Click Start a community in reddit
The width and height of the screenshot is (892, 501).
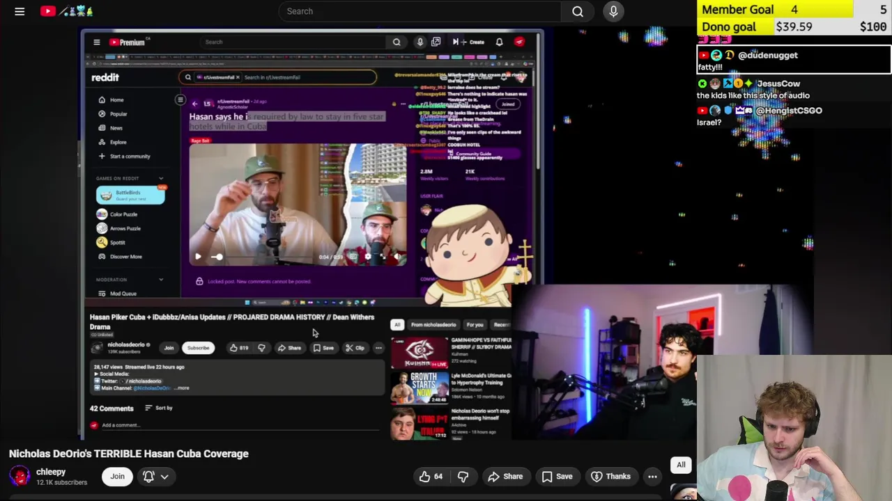click(x=124, y=156)
